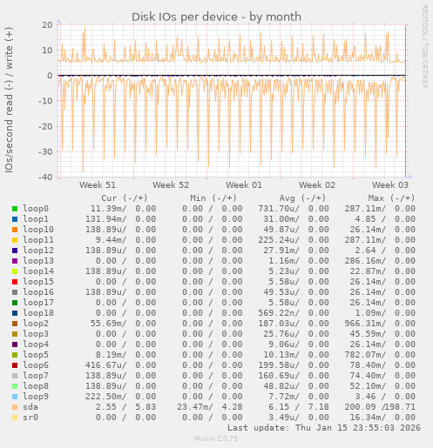Image resolution: width=433 pixels, height=448 pixels.
Task: Click the 'loop16' device label
Action: click(x=38, y=292)
